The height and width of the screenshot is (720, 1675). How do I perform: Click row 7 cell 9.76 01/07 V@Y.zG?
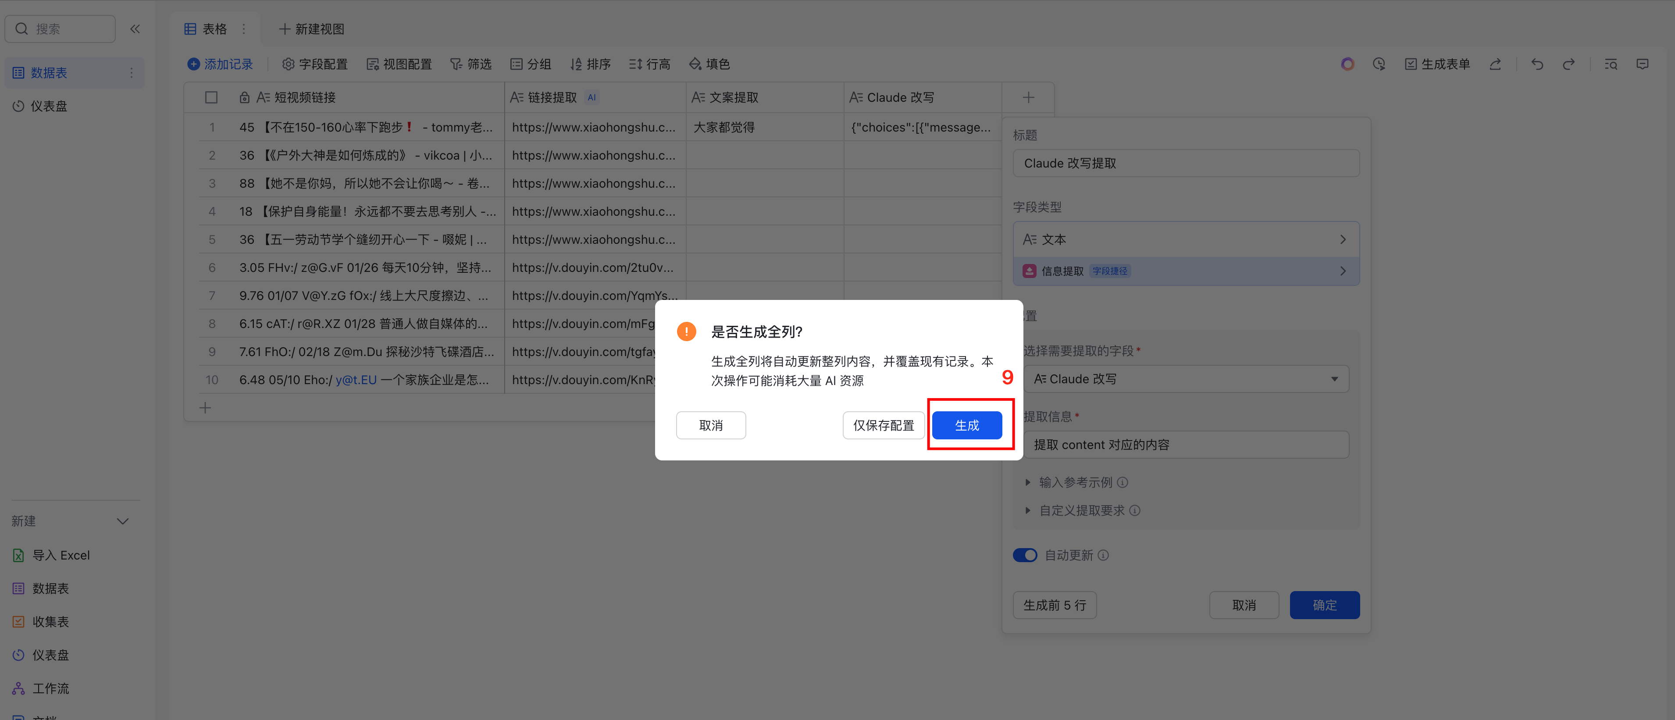[x=368, y=295]
